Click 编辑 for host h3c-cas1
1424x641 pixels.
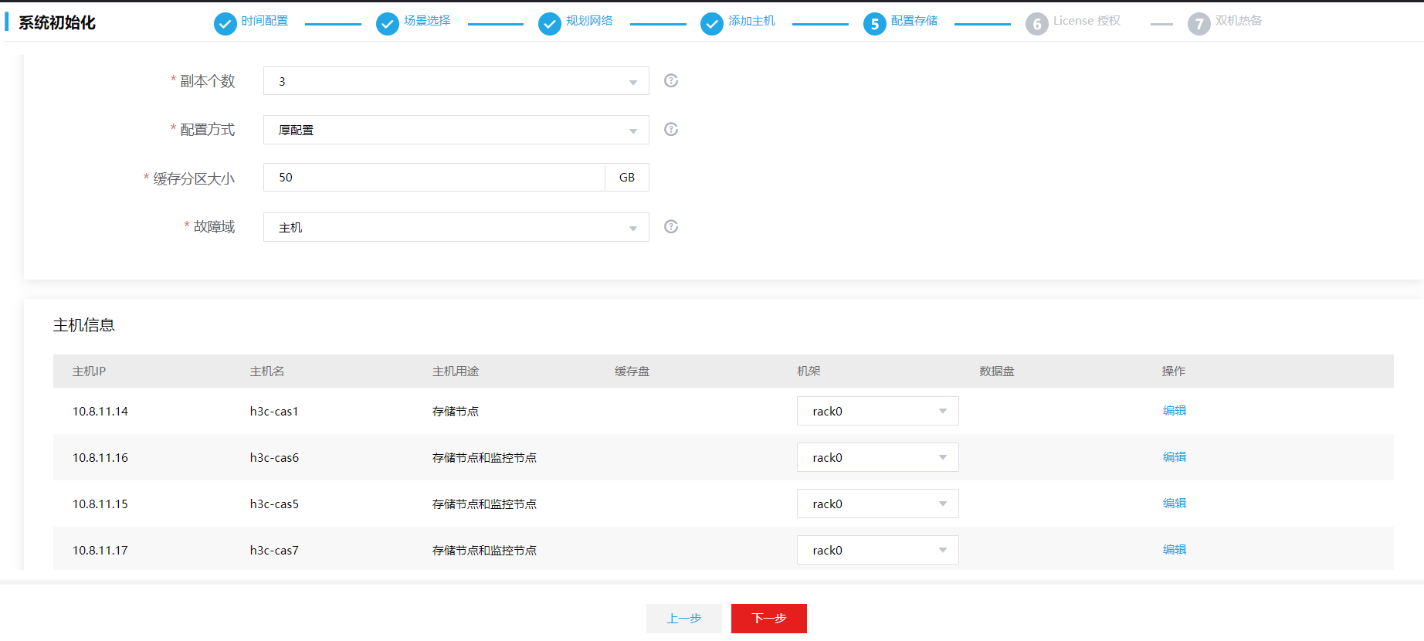tap(1175, 411)
